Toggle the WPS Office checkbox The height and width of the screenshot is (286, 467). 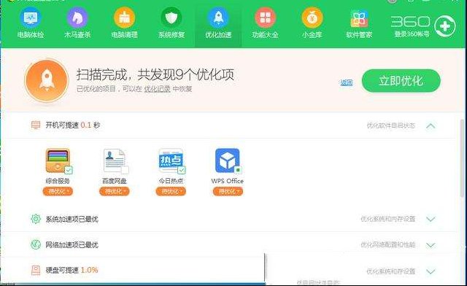pyautogui.click(x=238, y=170)
